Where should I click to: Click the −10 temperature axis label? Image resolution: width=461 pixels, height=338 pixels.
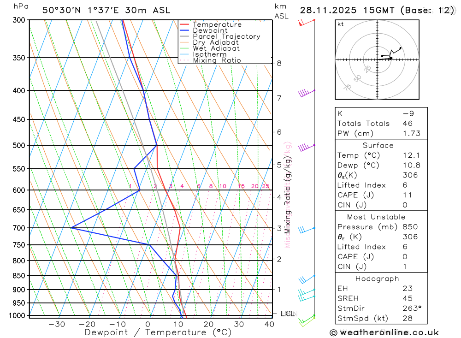118,324
